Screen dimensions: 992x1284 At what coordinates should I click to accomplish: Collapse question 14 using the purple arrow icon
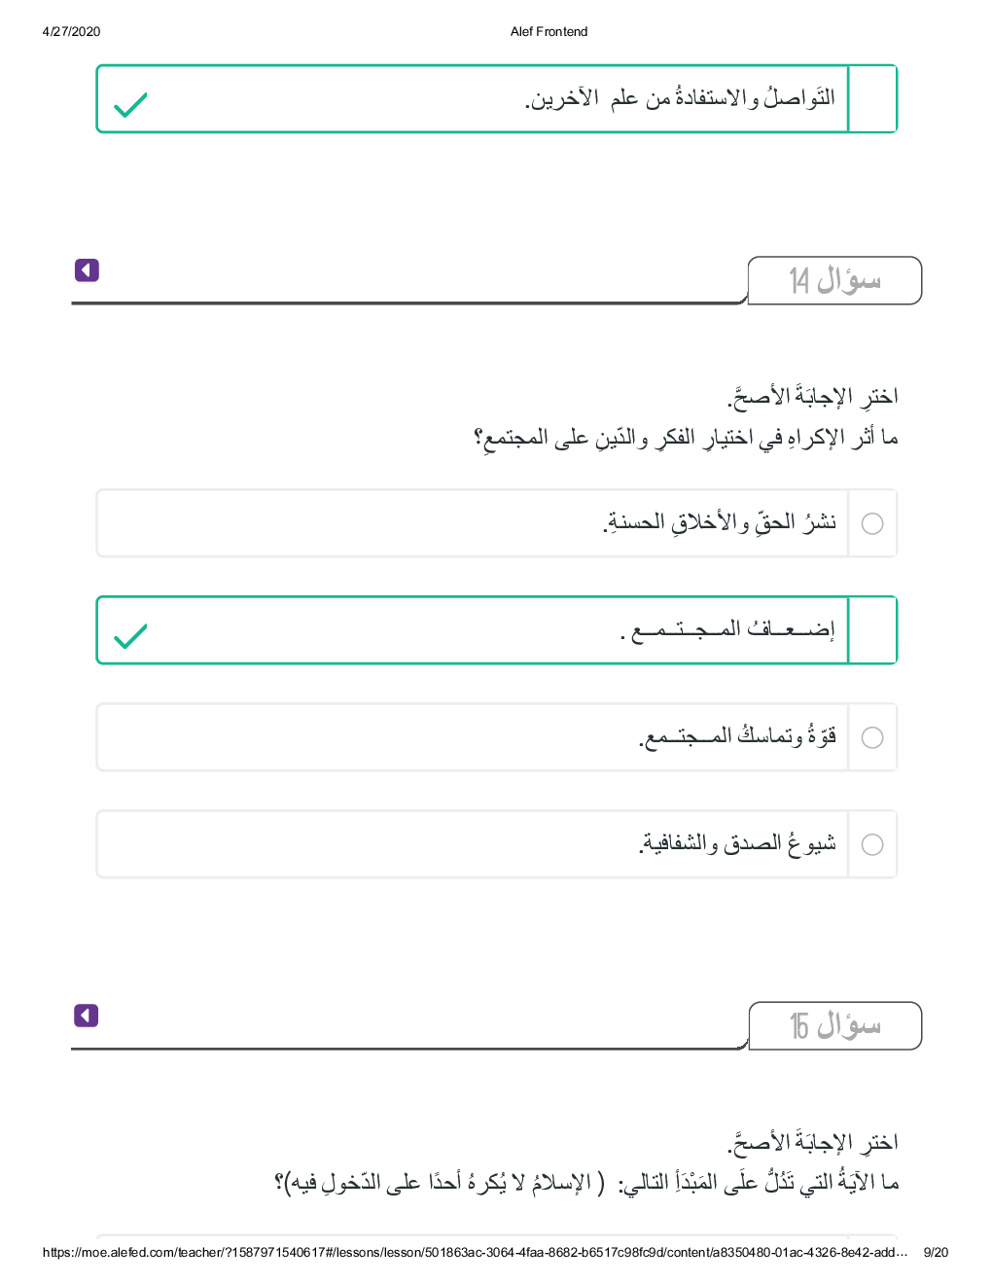(87, 270)
